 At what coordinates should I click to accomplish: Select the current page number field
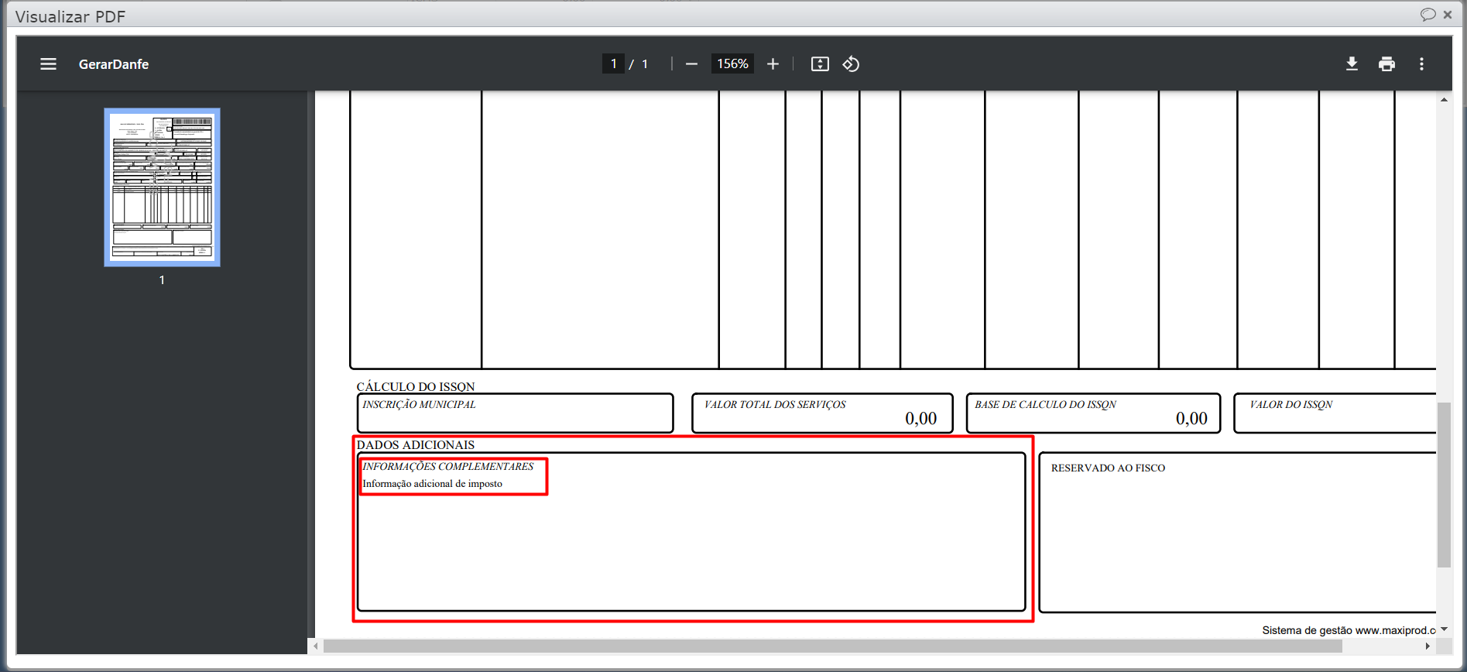click(x=613, y=63)
